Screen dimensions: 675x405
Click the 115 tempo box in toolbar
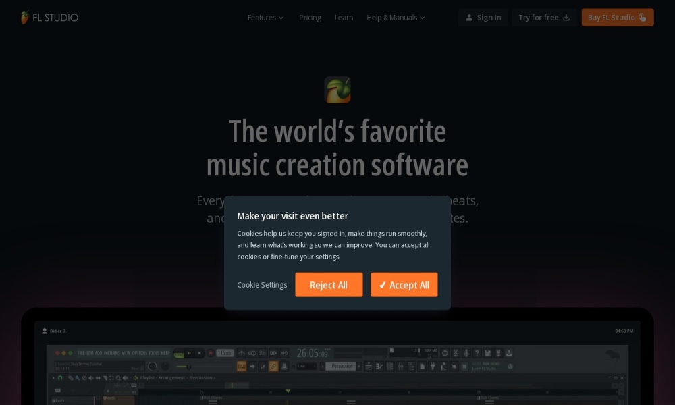(x=225, y=353)
